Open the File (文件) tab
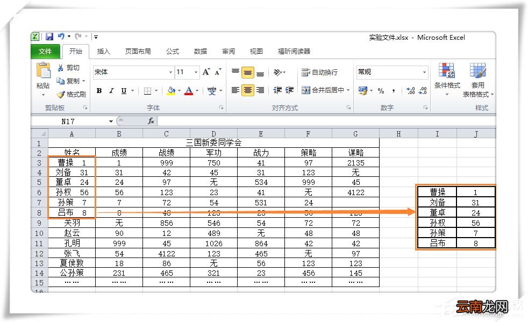Image resolution: width=528 pixels, height=322 pixels. (45, 52)
